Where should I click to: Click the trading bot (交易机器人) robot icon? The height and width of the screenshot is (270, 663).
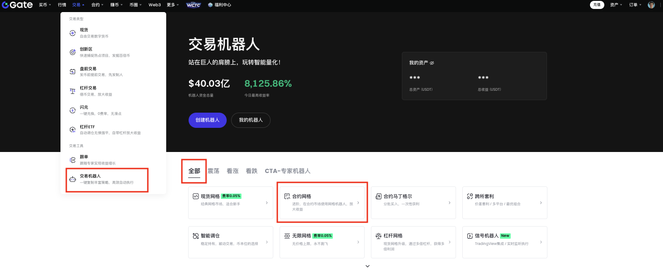click(73, 179)
